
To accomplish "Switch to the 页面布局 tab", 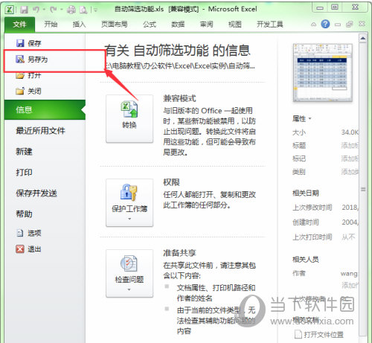I will point(115,25).
